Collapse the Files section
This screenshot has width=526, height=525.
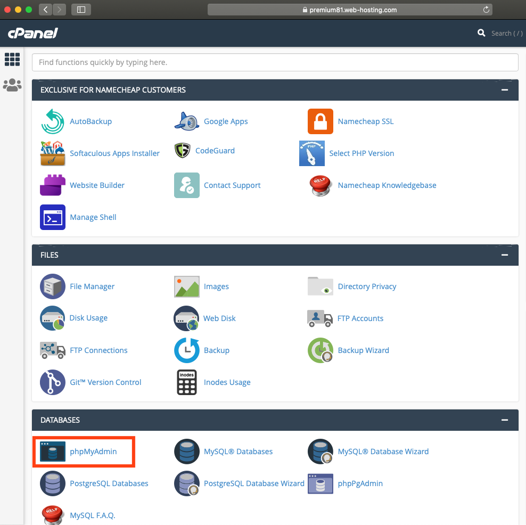pos(505,255)
